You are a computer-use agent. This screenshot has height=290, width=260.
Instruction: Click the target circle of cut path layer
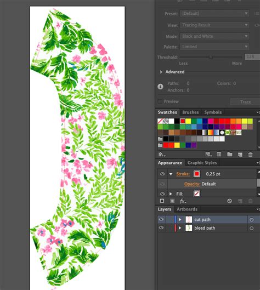(251, 220)
